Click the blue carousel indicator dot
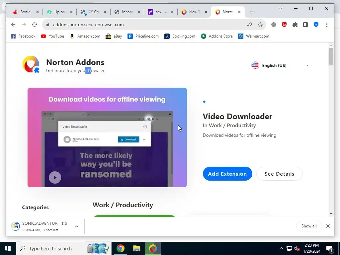This screenshot has height=255, width=340. (204, 102)
